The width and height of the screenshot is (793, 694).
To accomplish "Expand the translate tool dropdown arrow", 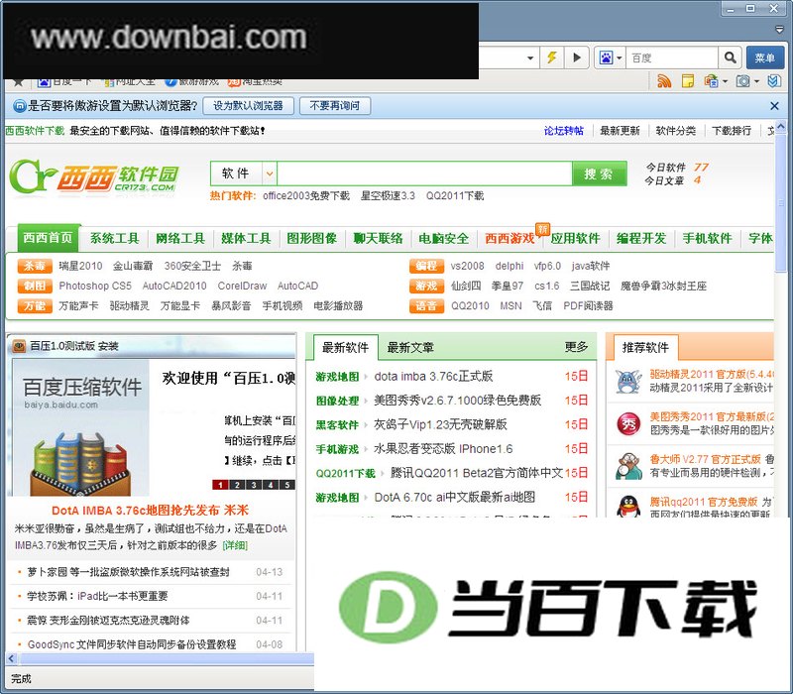I will pos(725,81).
